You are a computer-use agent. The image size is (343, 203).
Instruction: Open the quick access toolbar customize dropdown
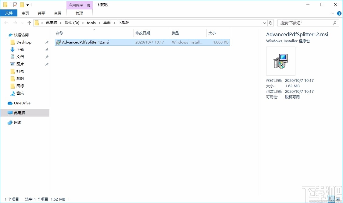click(27, 5)
